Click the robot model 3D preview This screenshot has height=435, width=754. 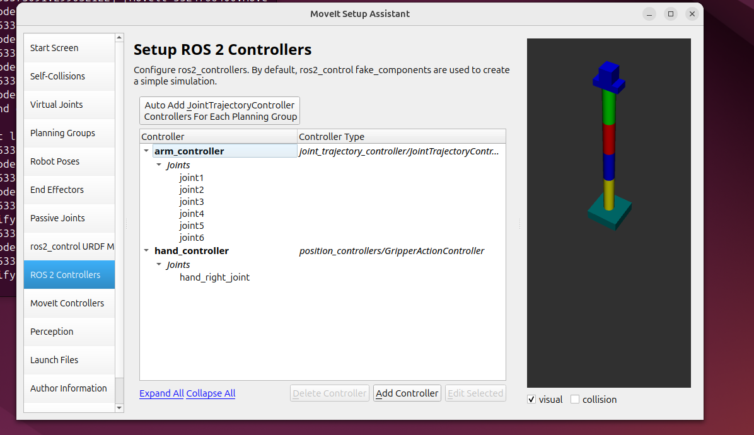click(x=609, y=213)
